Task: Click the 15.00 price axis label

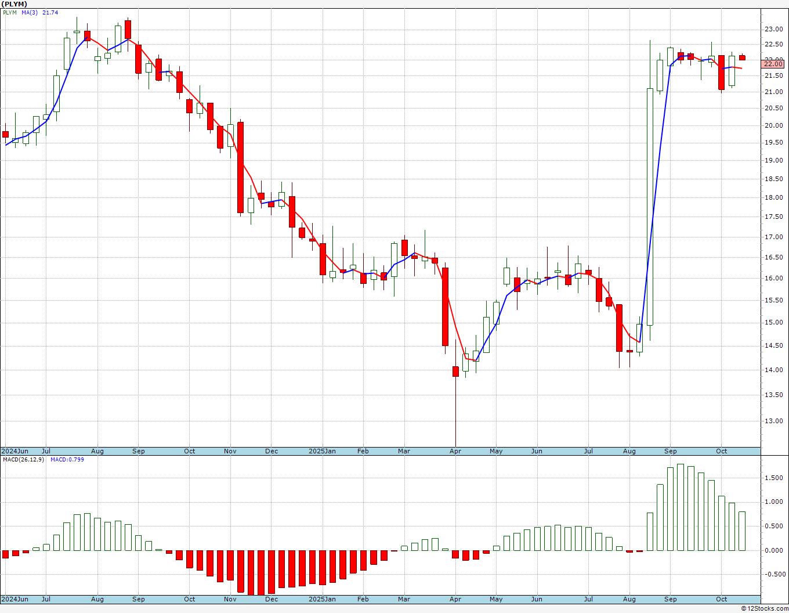Action: point(773,322)
